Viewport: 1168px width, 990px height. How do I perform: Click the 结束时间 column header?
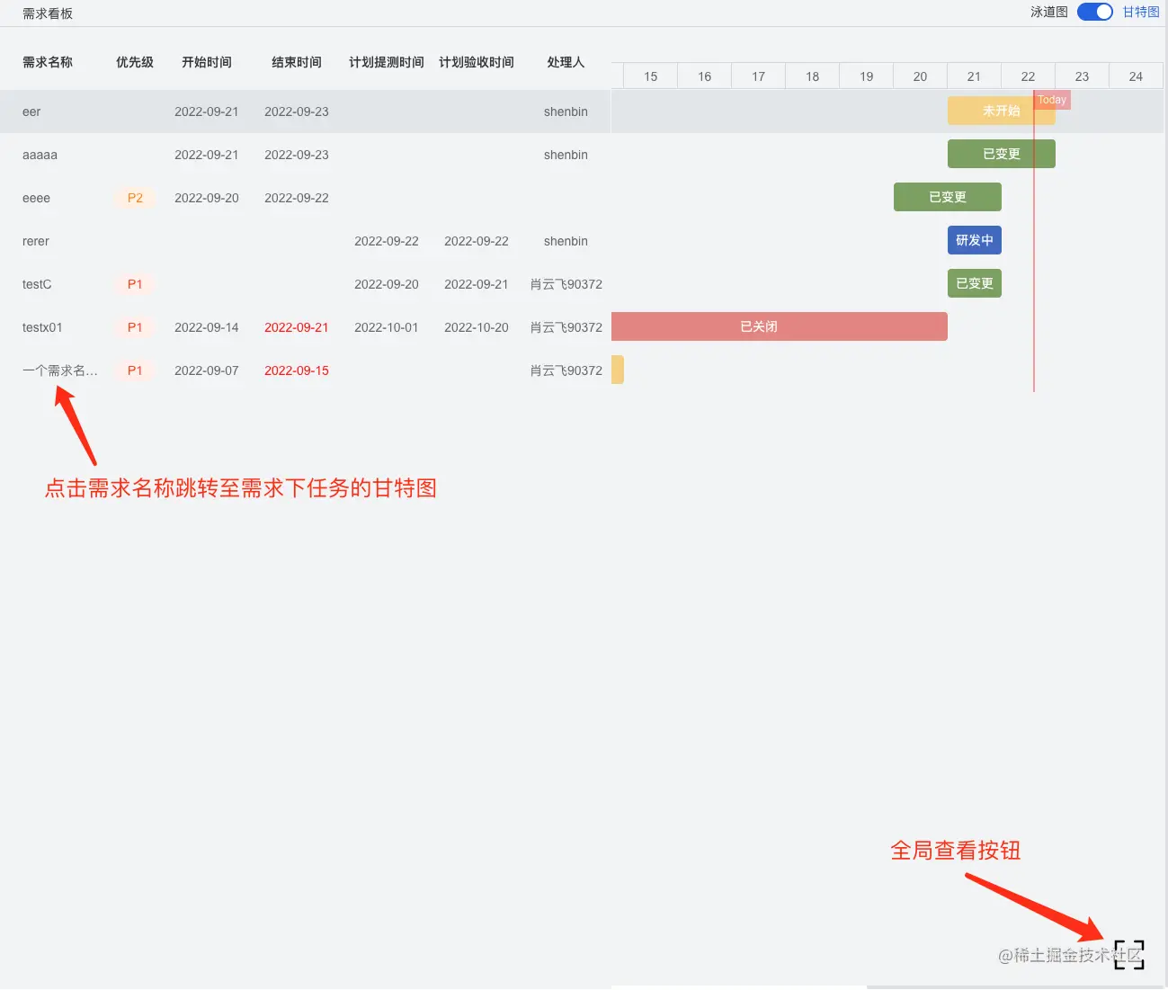(x=297, y=62)
